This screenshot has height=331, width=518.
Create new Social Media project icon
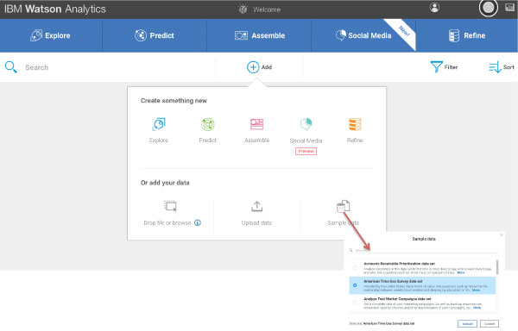(306, 124)
